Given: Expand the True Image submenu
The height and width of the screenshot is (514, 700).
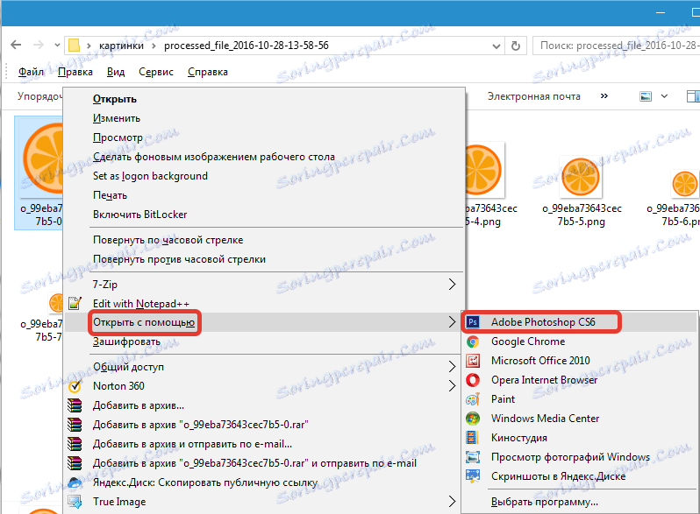Looking at the screenshot, I should tap(453, 502).
